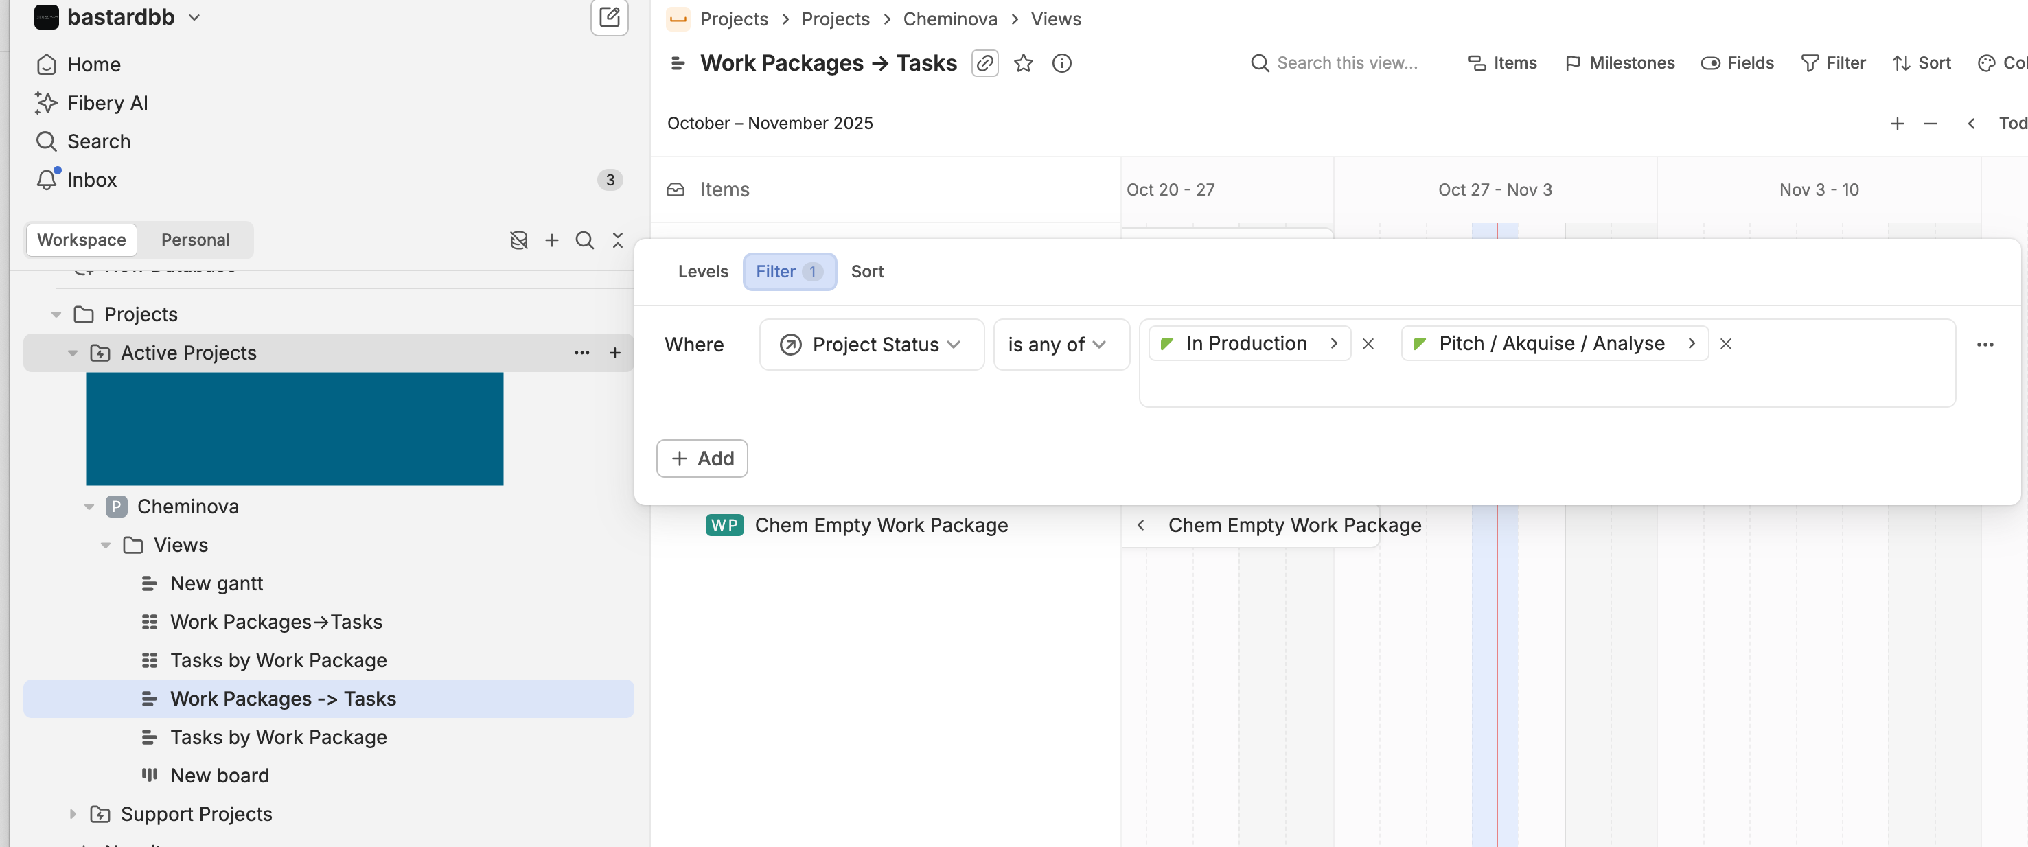
Task: Open the Project Status field dropdown
Action: click(871, 345)
